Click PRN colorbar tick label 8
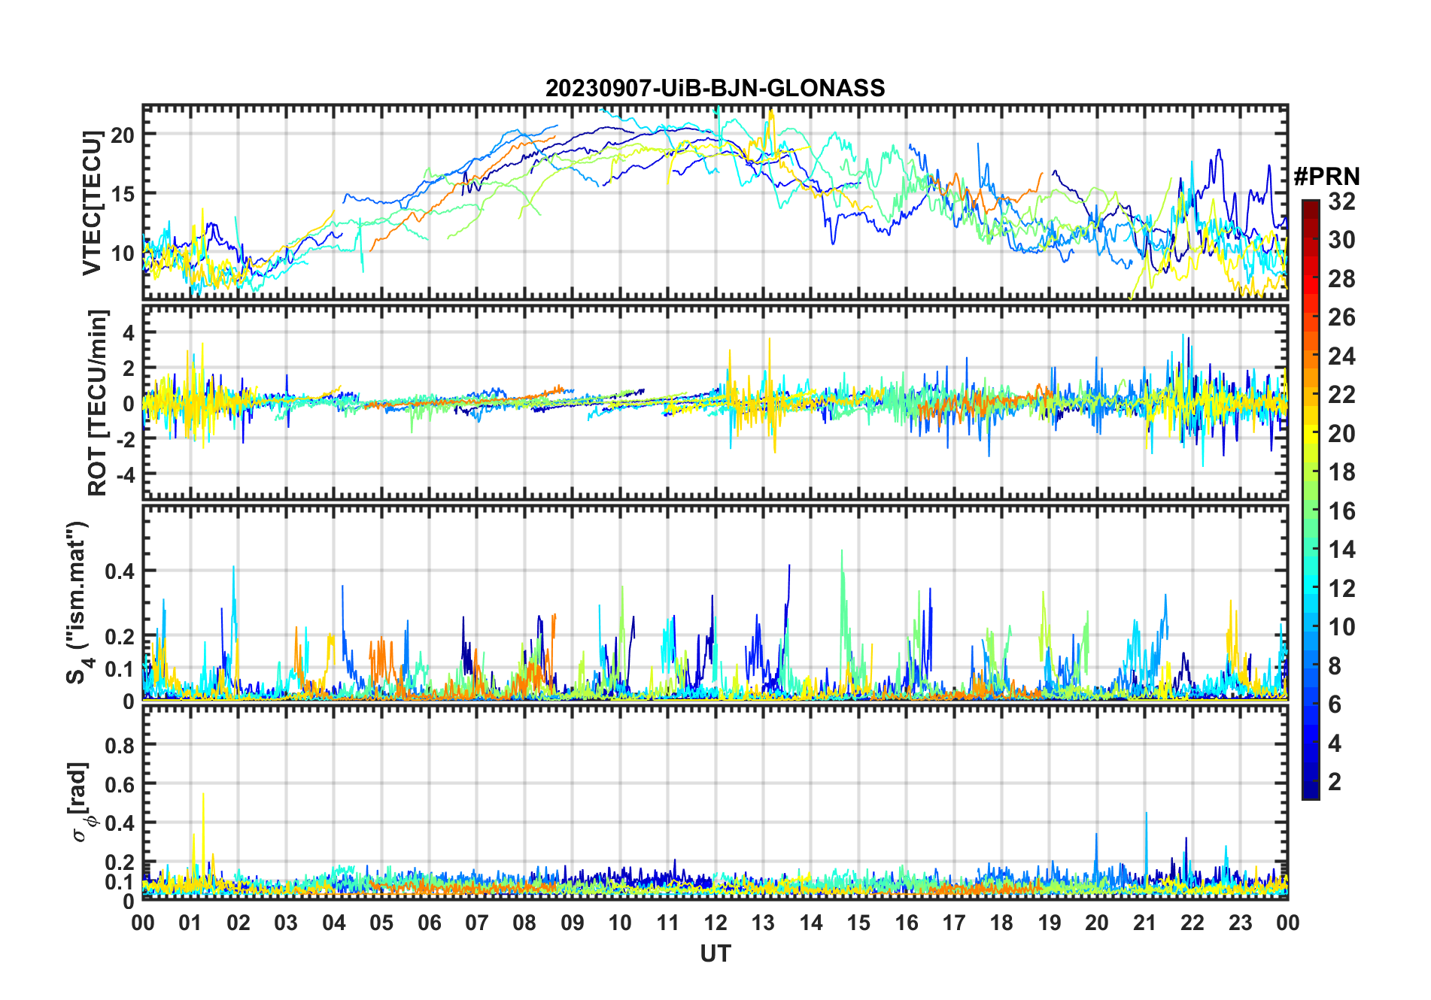Screen dimensions: 1431x1000 pyautogui.click(x=1335, y=666)
